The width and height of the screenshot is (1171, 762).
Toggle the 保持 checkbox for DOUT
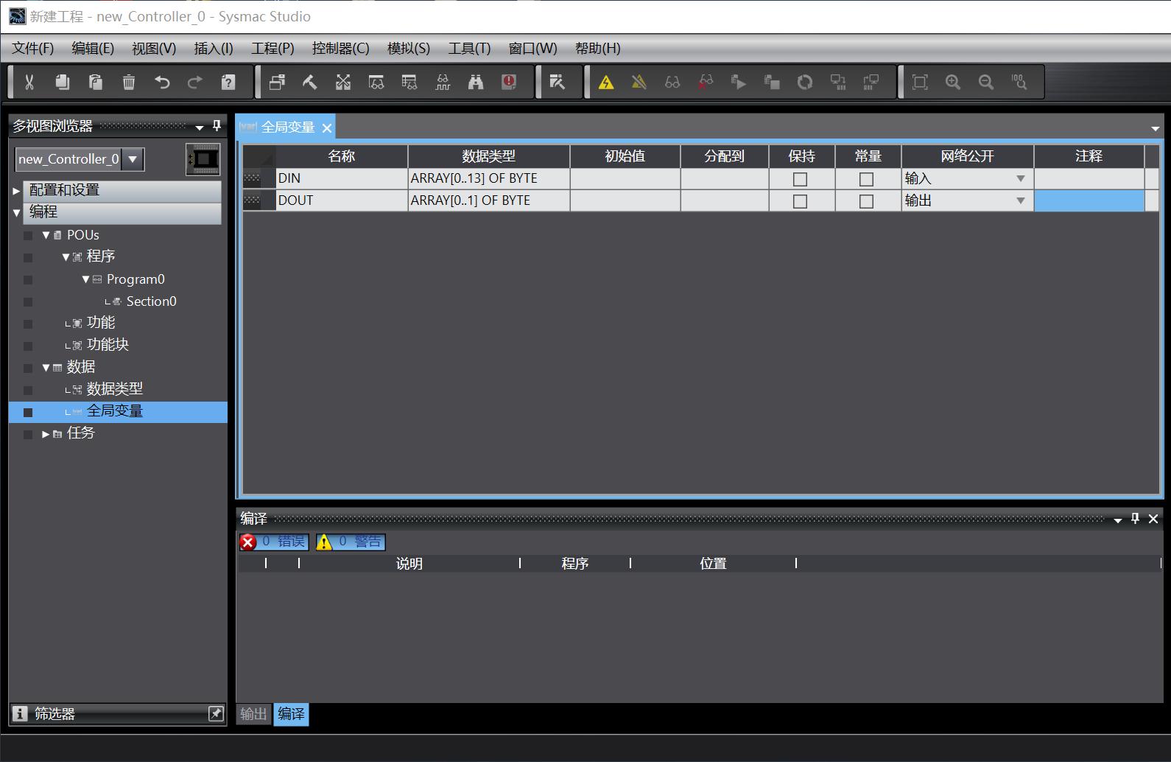tap(800, 201)
